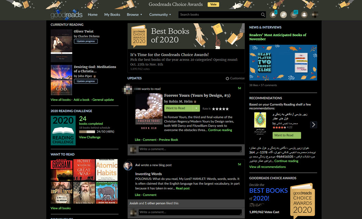Open the friend requests icon
362x219 pixels.
coord(304,15)
